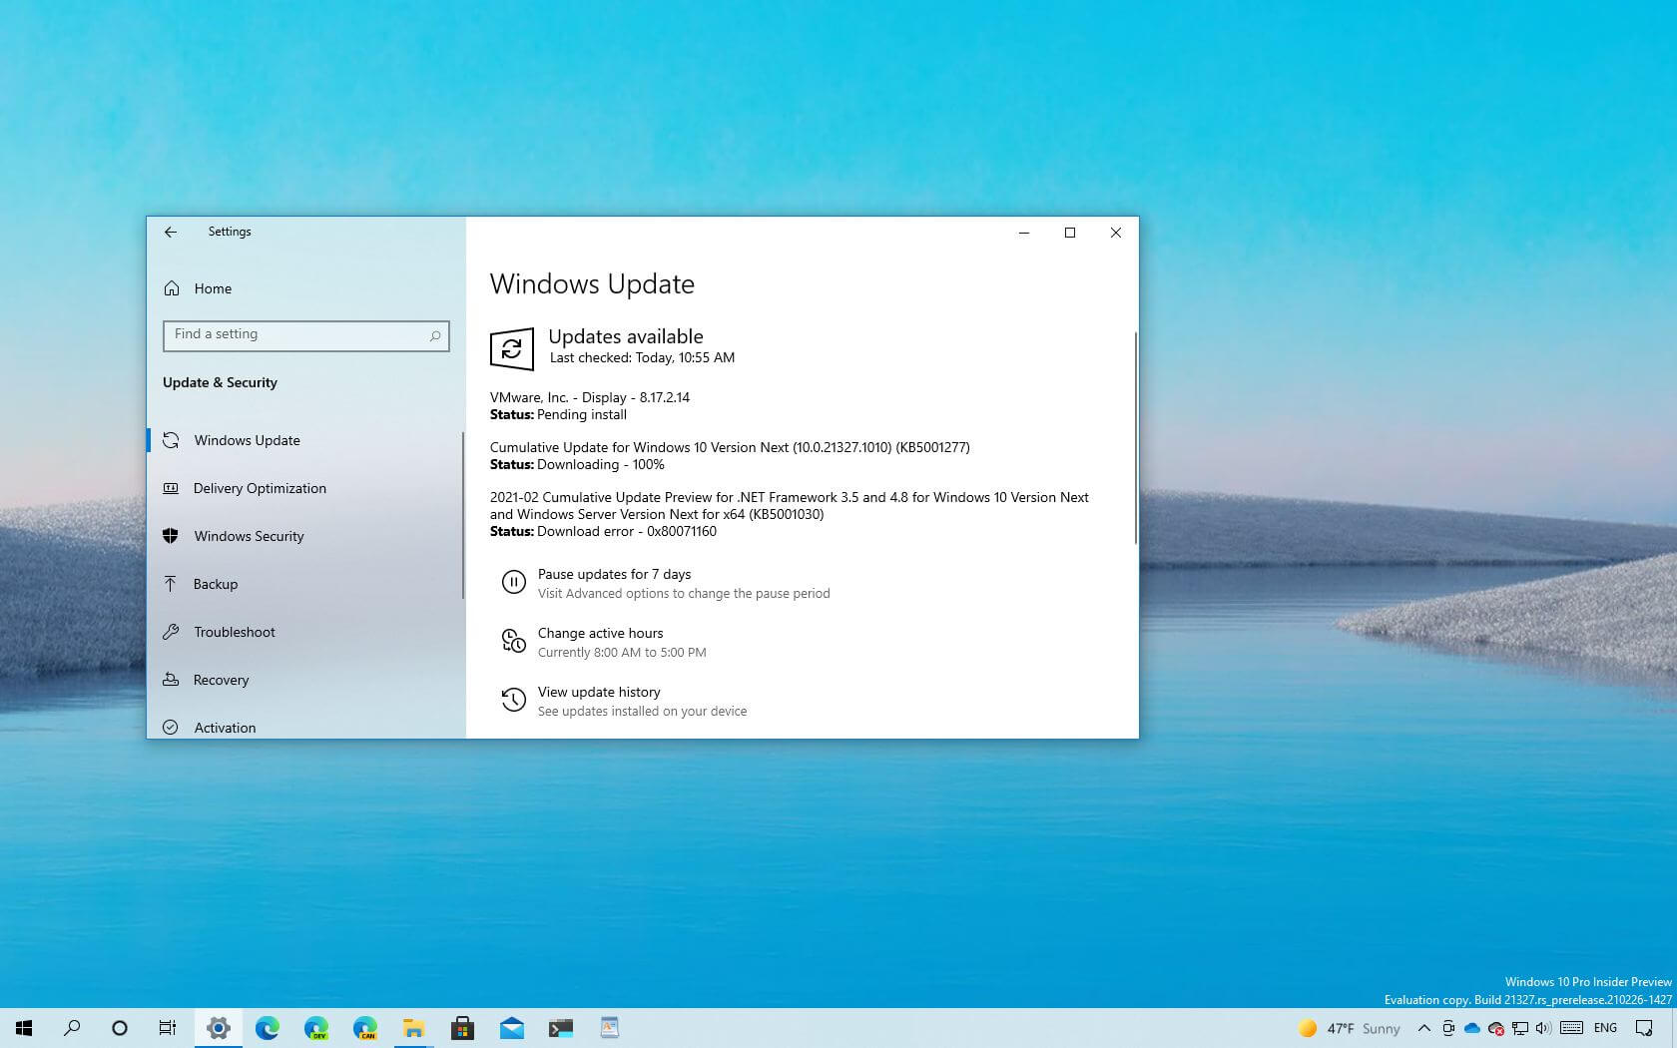This screenshot has height=1048, width=1677.
Task: Open the volume control in the system tray
Action: coord(1543,1028)
